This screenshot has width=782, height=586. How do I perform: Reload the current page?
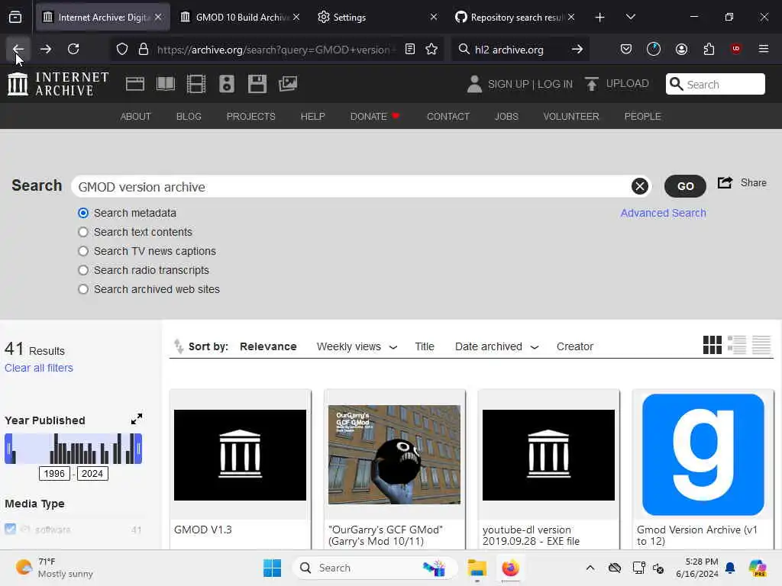[x=73, y=49]
